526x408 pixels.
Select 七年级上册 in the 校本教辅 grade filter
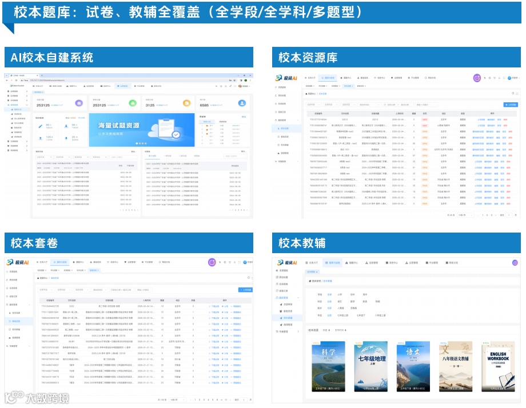point(343,315)
